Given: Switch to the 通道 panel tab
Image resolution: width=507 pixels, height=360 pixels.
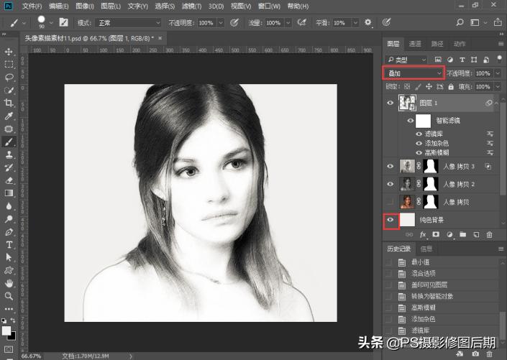Looking at the screenshot, I should tap(415, 44).
